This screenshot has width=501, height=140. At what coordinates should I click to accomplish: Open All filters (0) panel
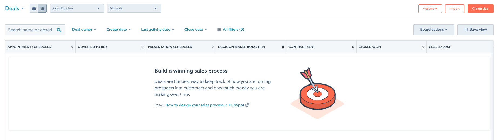pyautogui.click(x=231, y=29)
